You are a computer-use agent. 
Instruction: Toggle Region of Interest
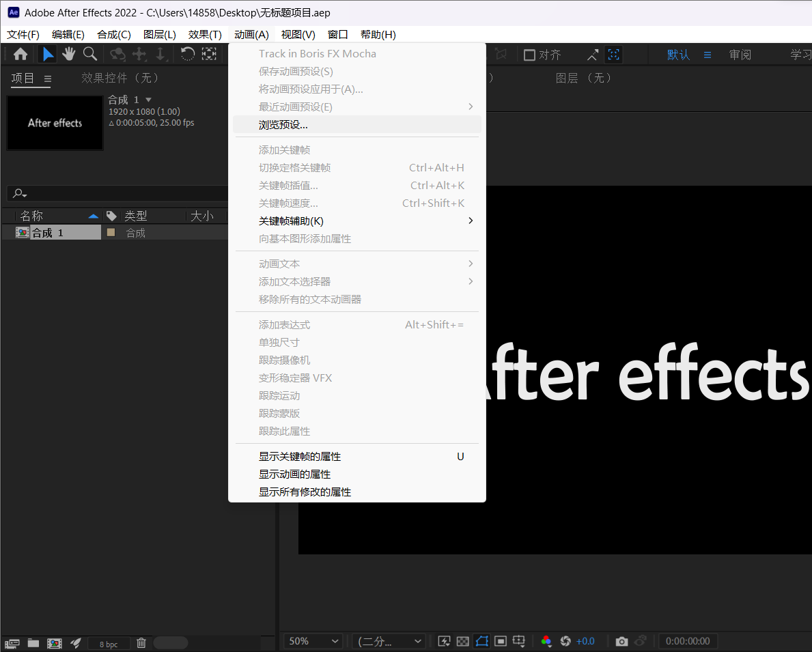point(501,641)
